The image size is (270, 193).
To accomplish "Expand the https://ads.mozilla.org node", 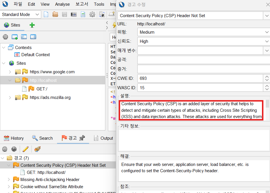I will pos(10,97).
